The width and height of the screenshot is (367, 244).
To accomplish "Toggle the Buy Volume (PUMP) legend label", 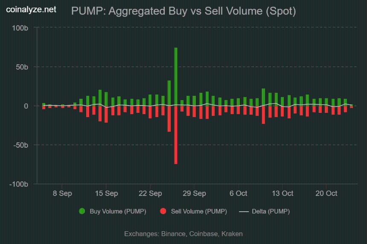I will tap(118, 211).
